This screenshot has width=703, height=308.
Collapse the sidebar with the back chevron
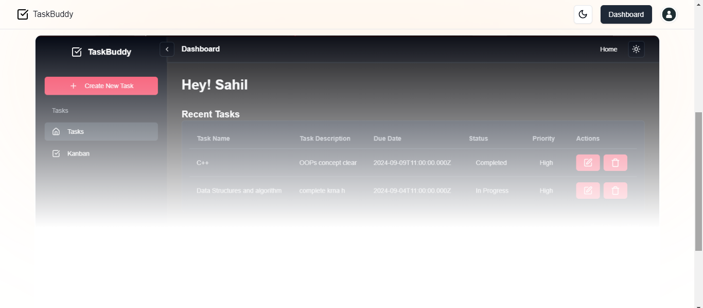click(167, 49)
